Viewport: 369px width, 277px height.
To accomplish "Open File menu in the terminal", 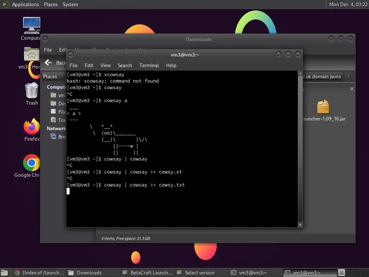I will point(74,66).
